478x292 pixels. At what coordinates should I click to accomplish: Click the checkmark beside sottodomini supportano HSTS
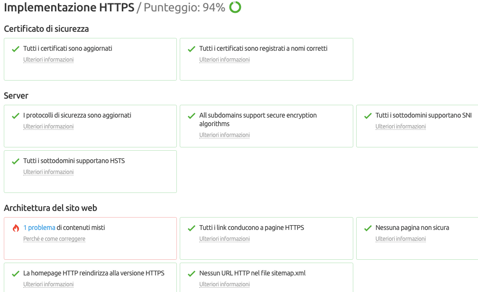(15, 161)
